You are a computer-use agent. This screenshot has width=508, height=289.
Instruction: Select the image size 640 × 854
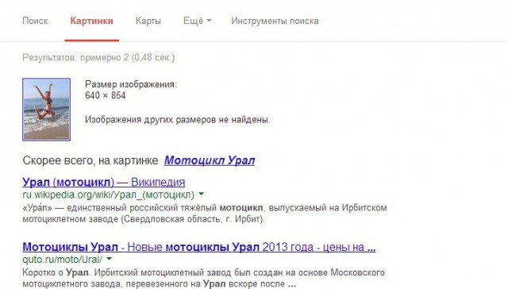coord(105,95)
